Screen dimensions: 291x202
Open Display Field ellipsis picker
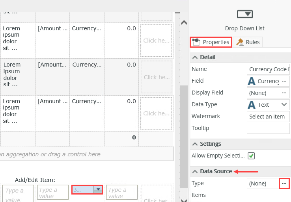pyautogui.click(x=284, y=93)
